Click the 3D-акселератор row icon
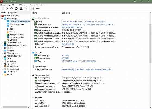Screen dimensions: 152x109 (x=36, y=58)
